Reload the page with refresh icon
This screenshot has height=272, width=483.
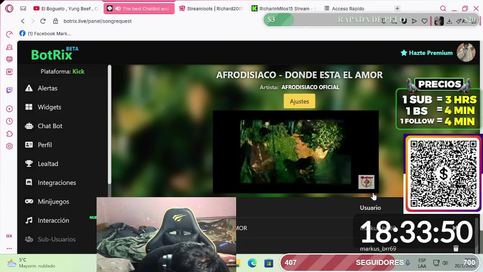point(43,21)
